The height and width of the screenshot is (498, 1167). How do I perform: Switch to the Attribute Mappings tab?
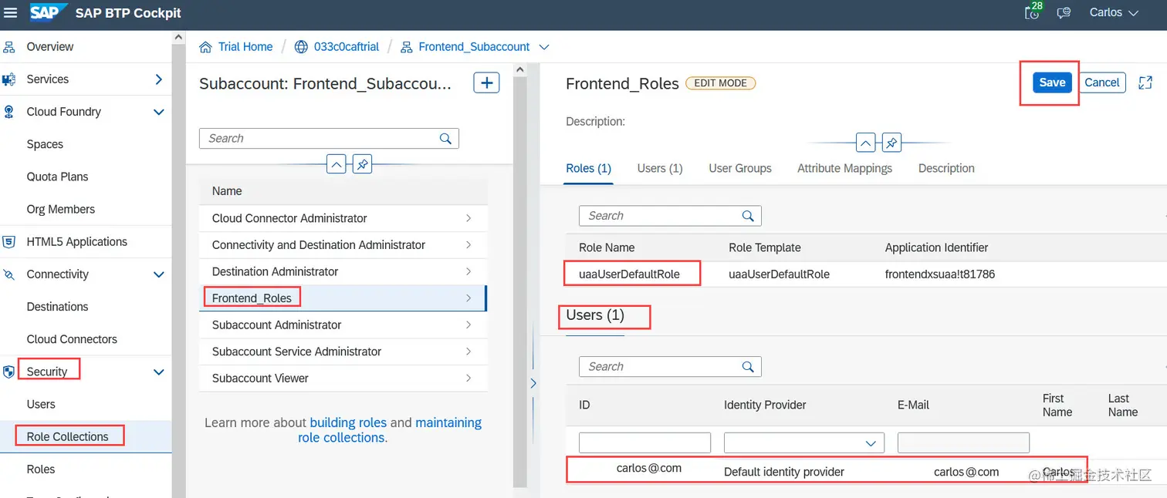click(x=844, y=168)
